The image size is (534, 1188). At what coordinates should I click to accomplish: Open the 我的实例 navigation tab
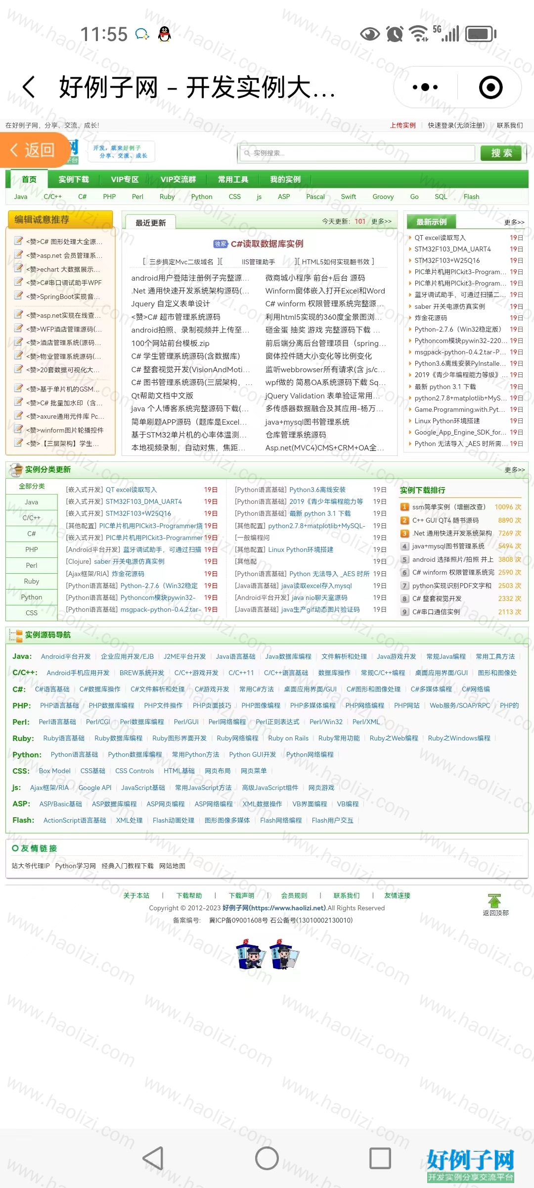pos(285,179)
